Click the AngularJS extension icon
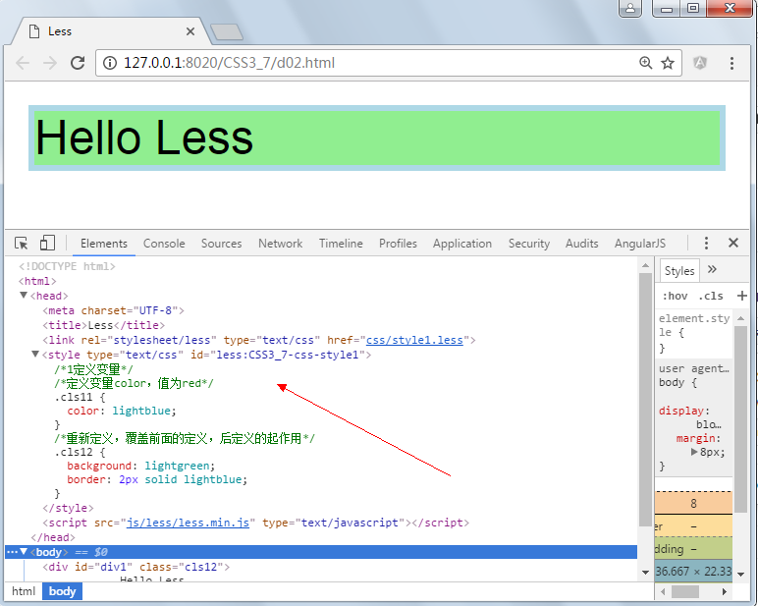 700,63
